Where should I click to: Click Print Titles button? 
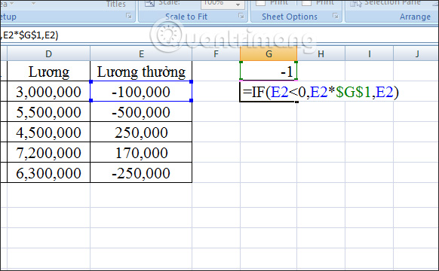116,4
